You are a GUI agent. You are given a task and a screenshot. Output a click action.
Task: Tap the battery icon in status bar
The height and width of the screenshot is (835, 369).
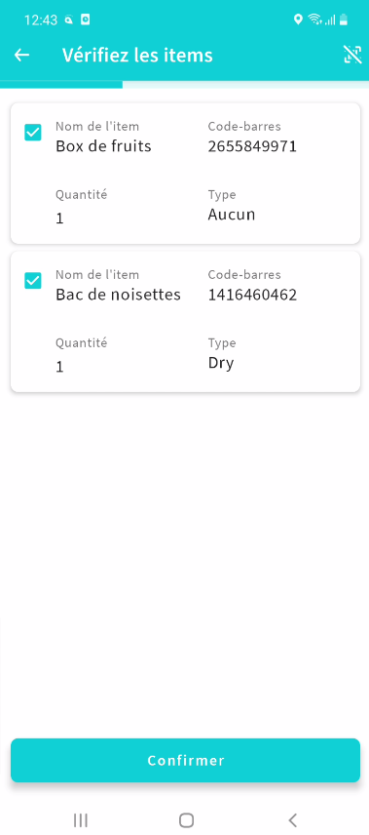(x=344, y=20)
